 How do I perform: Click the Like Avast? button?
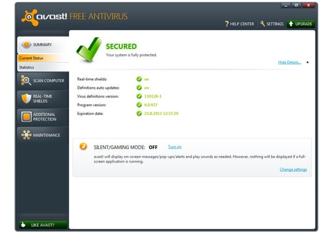coord(43,225)
